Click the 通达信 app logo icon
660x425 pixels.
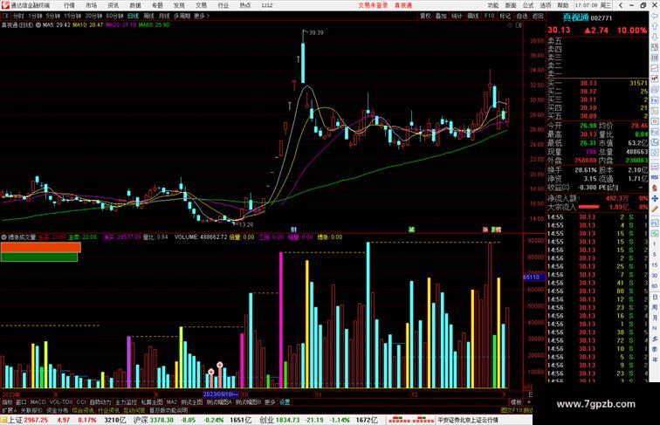click(x=5, y=5)
